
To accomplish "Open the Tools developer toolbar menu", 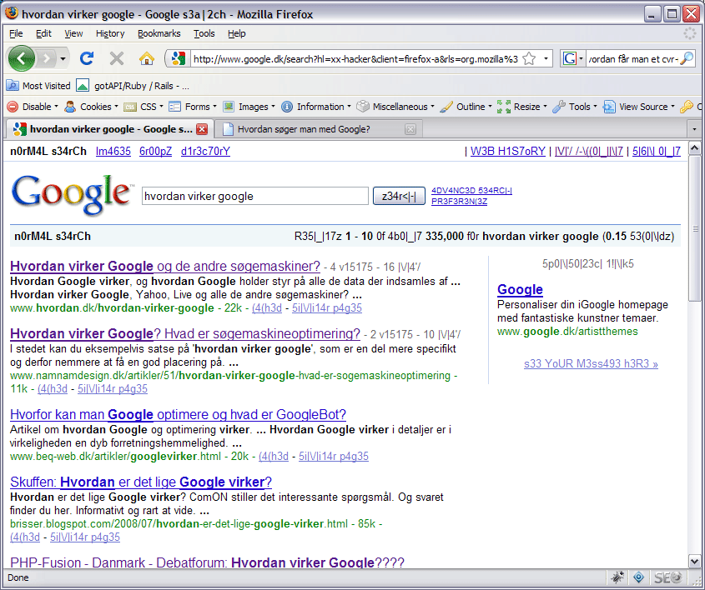I will click(x=575, y=107).
